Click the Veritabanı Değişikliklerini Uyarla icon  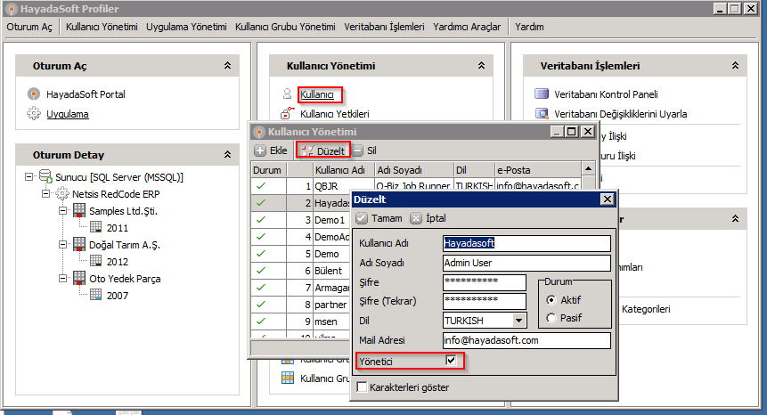pyautogui.click(x=542, y=113)
